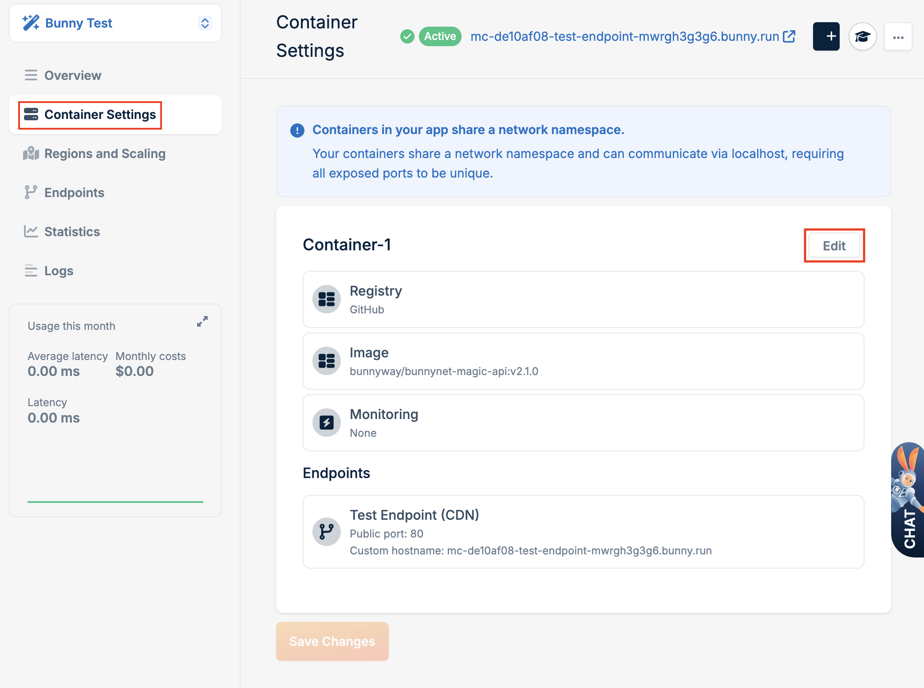Open the mc-de10af08 bunny.run hostname link

tap(624, 36)
